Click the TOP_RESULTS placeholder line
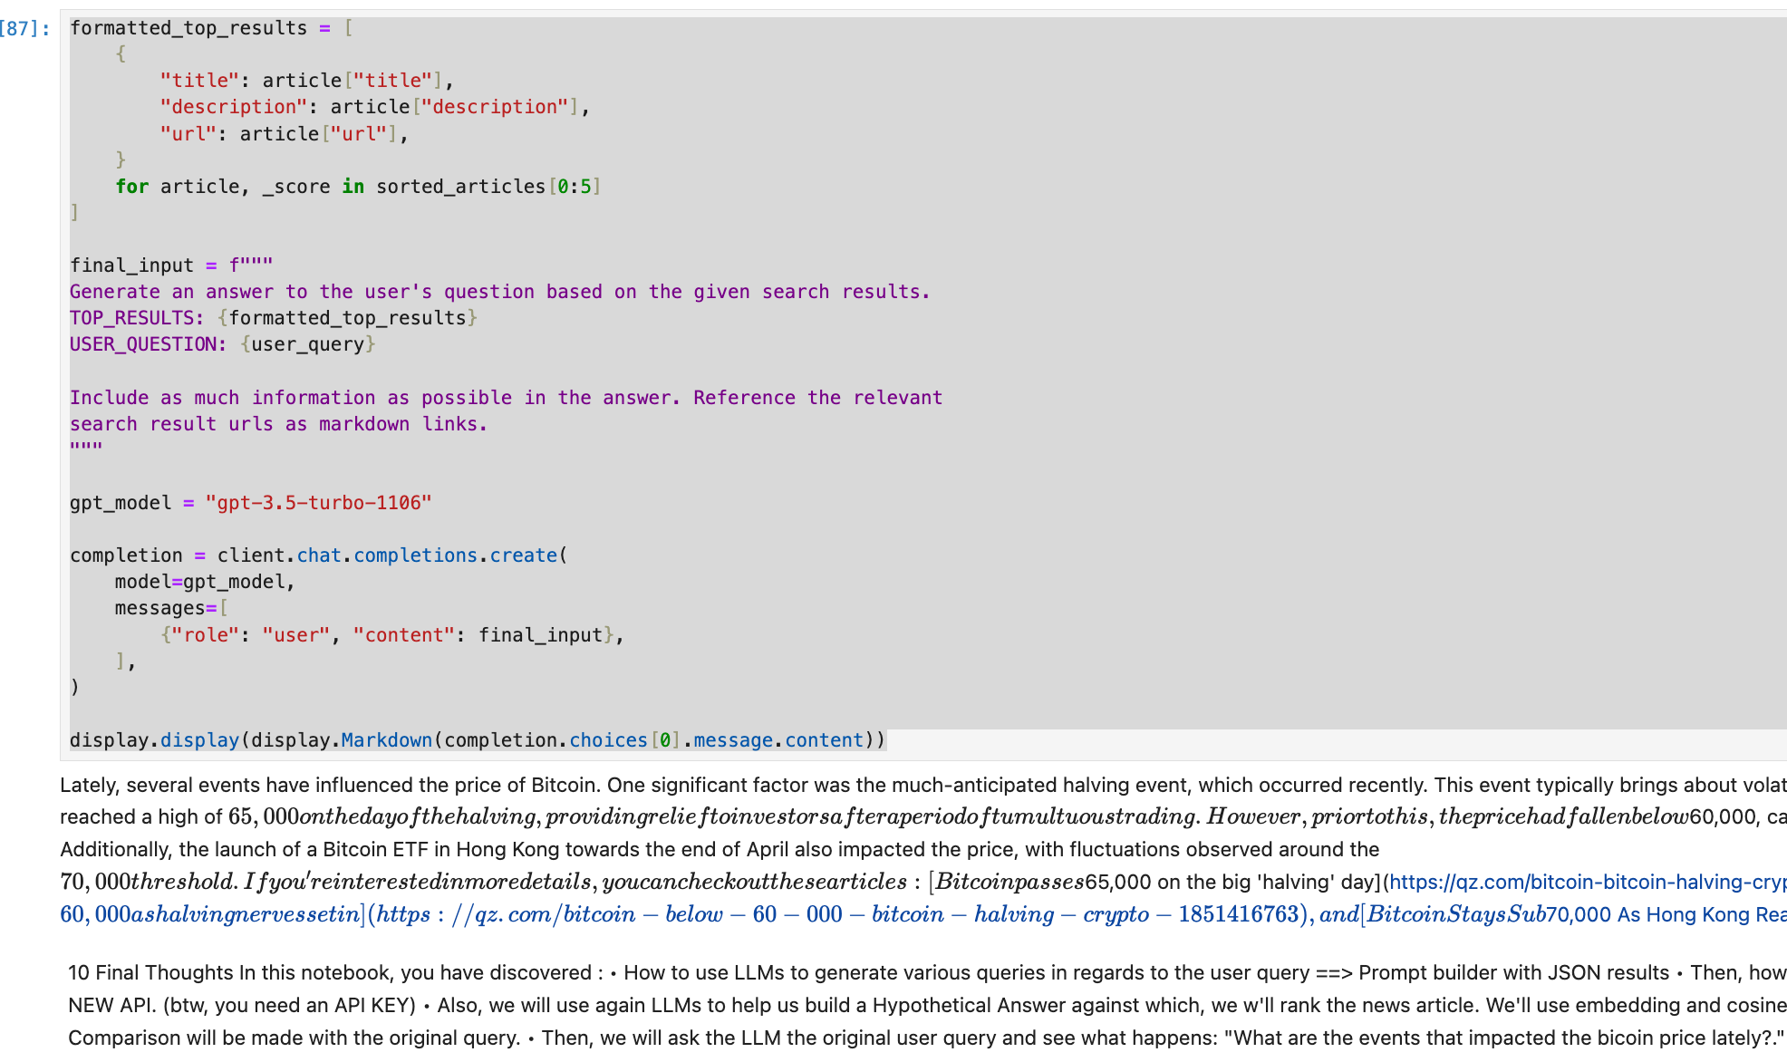The image size is (1787, 1062). [x=273, y=318]
